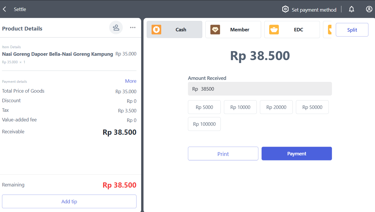Expand payment details with More
The width and height of the screenshot is (375, 212).
pyautogui.click(x=131, y=81)
